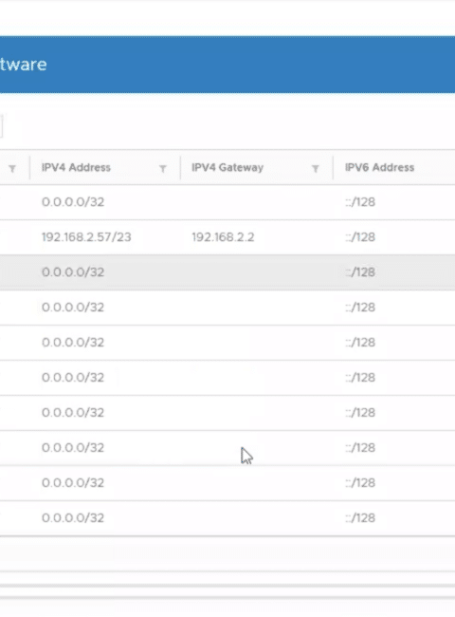
Task: Select the 192.168.2.57/23 address cell
Action: click(x=86, y=237)
